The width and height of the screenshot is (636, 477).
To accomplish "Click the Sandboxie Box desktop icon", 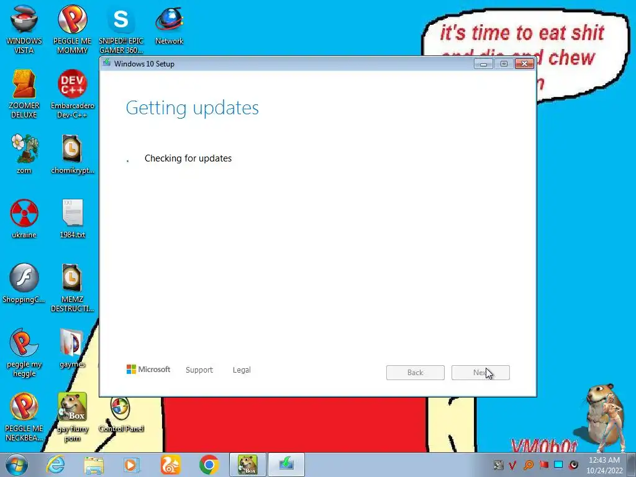I will coord(72,417).
